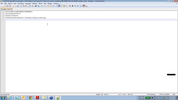Screen dimensions: 178x100
Task: Select the installer.config document tab
Action: pos(6,9)
